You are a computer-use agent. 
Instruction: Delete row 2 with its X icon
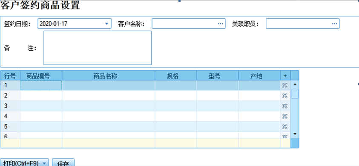[x=285, y=96]
